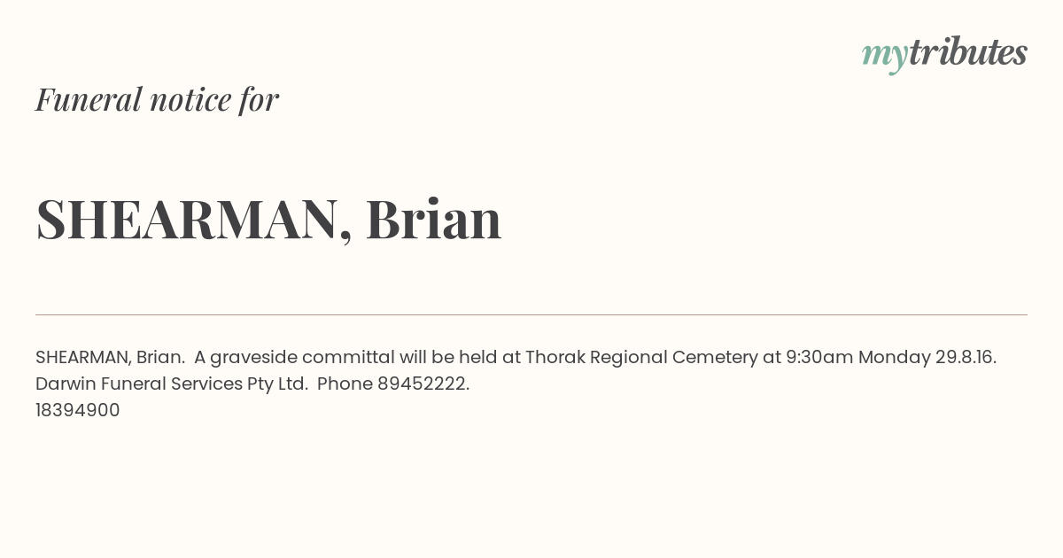
Task: Click the phone number 89452222
Action: click(x=422, y=384)
